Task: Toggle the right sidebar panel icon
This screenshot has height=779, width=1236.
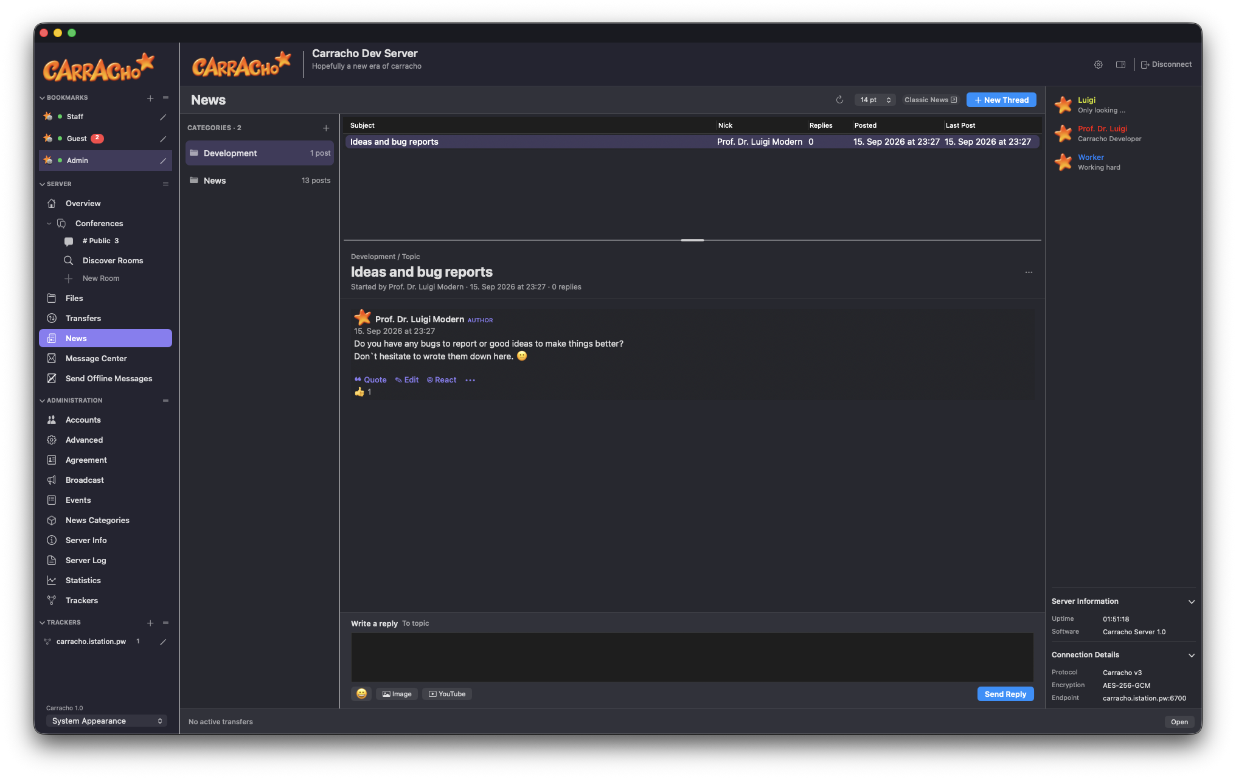Action: tap(1120, 64)
